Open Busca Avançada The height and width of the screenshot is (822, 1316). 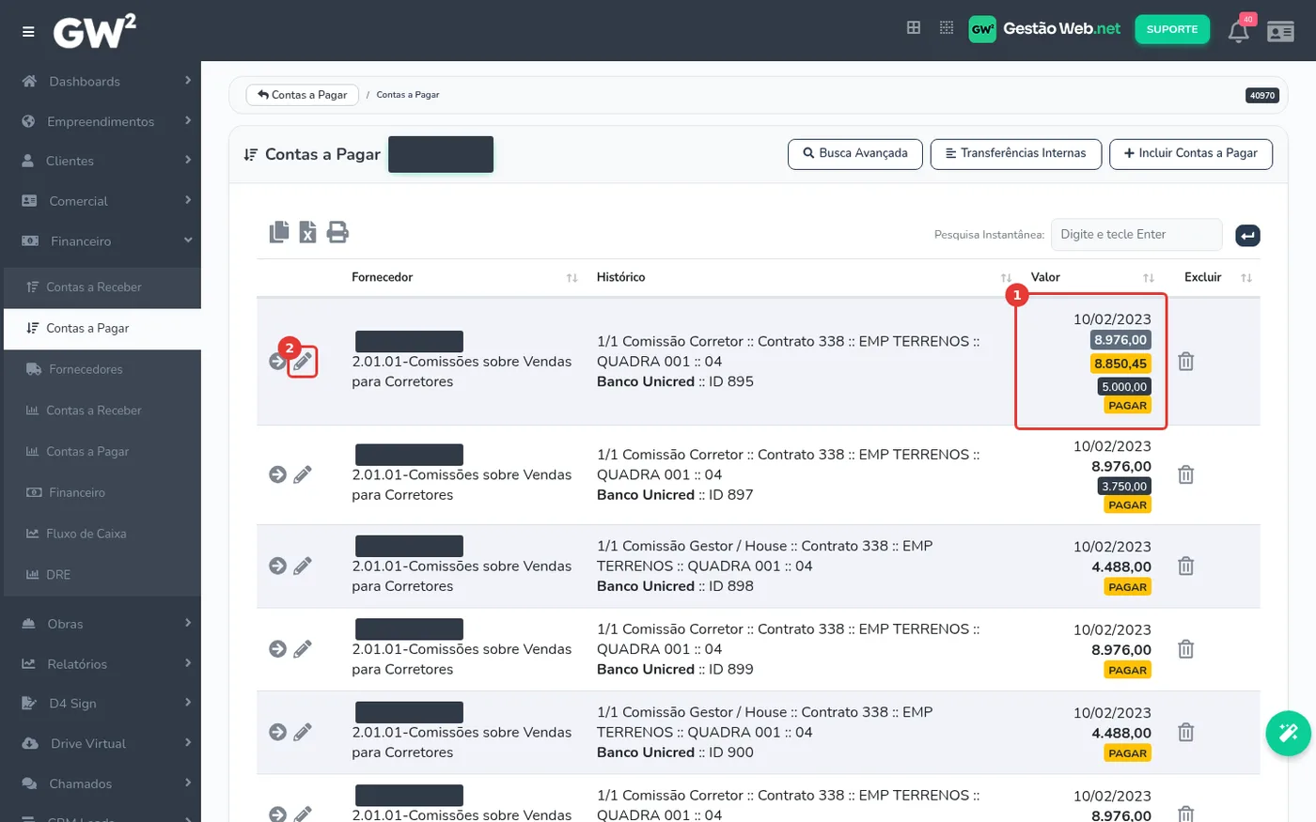854,154
